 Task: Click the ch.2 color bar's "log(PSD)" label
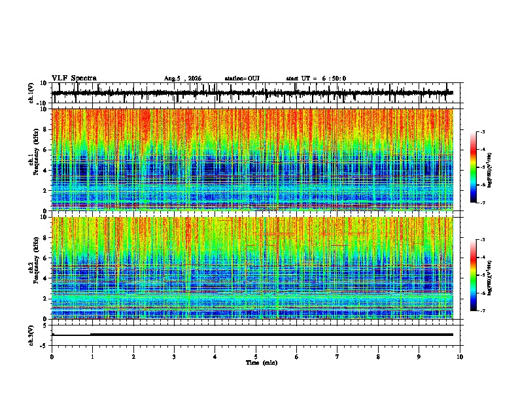coord(490,278)
